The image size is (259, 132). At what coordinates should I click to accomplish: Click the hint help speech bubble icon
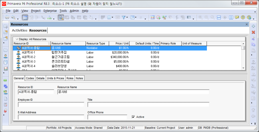click(x=237, y=17)
